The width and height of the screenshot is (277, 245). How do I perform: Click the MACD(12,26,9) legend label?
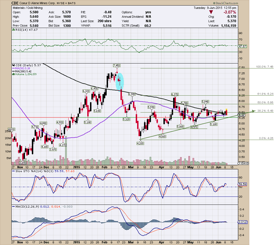[27, 206]
